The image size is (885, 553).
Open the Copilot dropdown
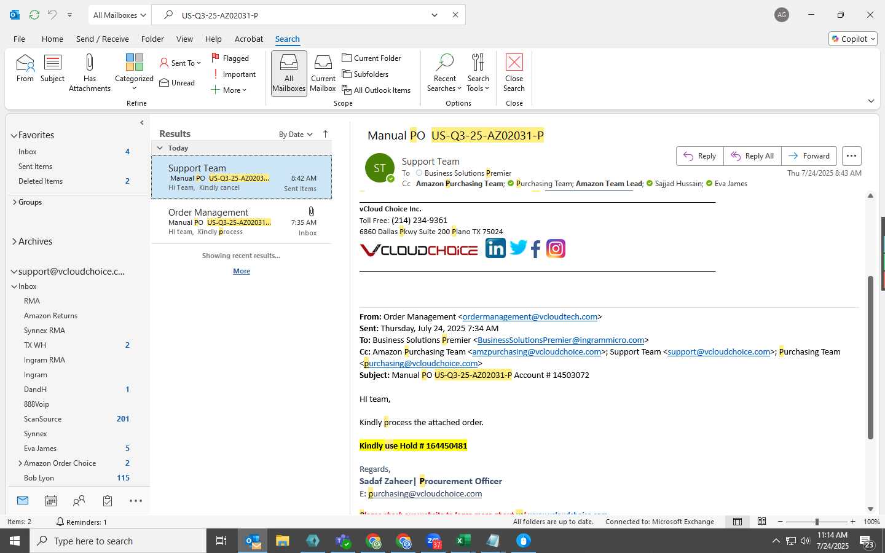point(853,39)
